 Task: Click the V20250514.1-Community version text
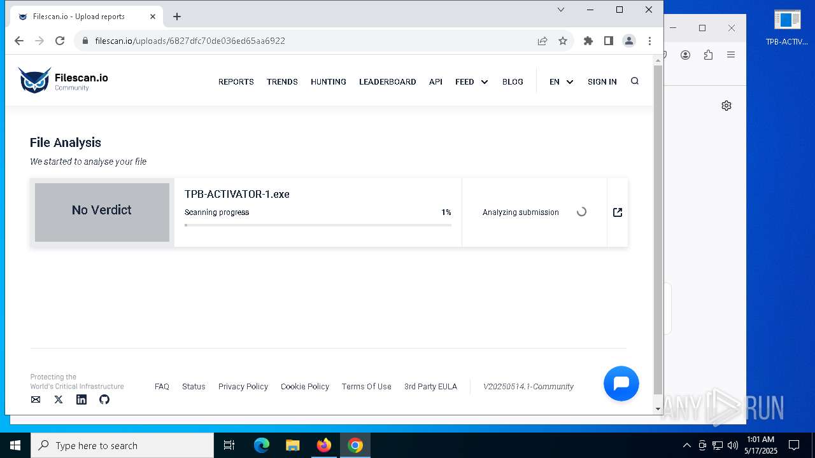[528, 386]
